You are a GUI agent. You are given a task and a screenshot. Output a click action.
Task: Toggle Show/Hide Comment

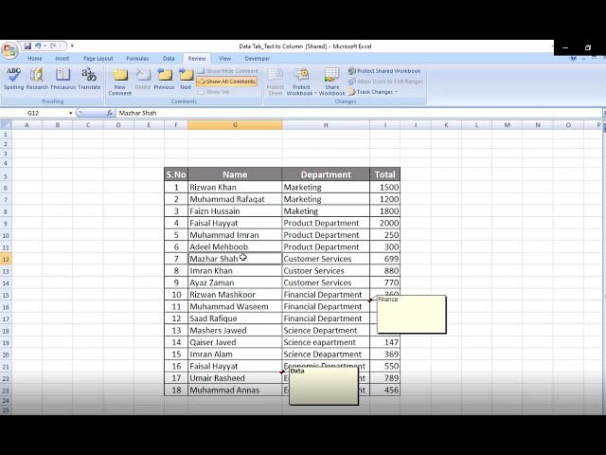pos(227,71)
